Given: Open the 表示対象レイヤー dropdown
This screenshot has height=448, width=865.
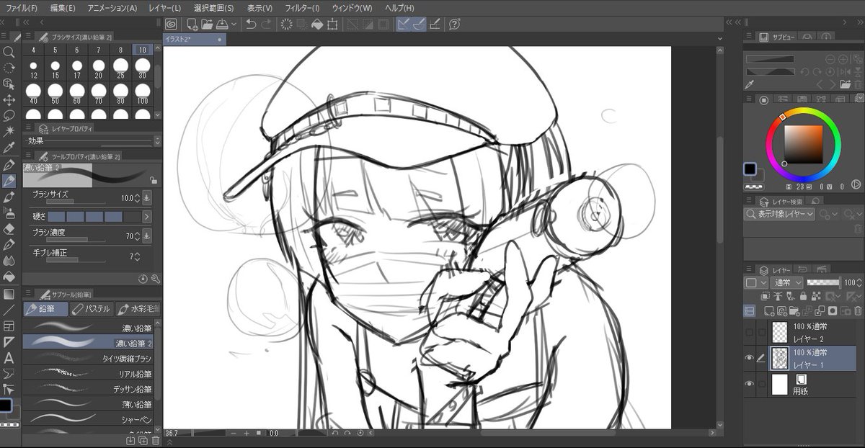Looking at the screenshot, I should tap(779, 214).
